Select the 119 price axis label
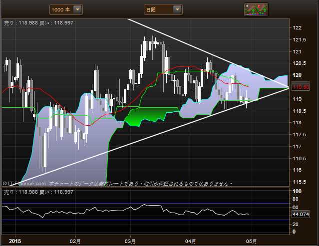This screenshot has width=319, height=246. (x=297, y=99)
